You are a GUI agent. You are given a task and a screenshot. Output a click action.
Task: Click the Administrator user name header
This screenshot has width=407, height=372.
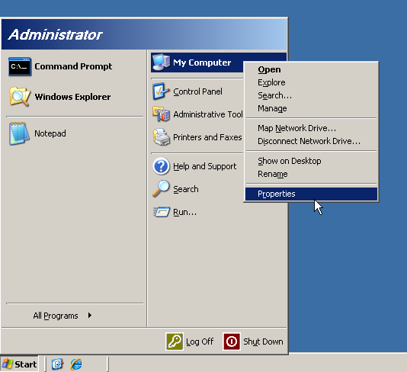coord(56,35)
